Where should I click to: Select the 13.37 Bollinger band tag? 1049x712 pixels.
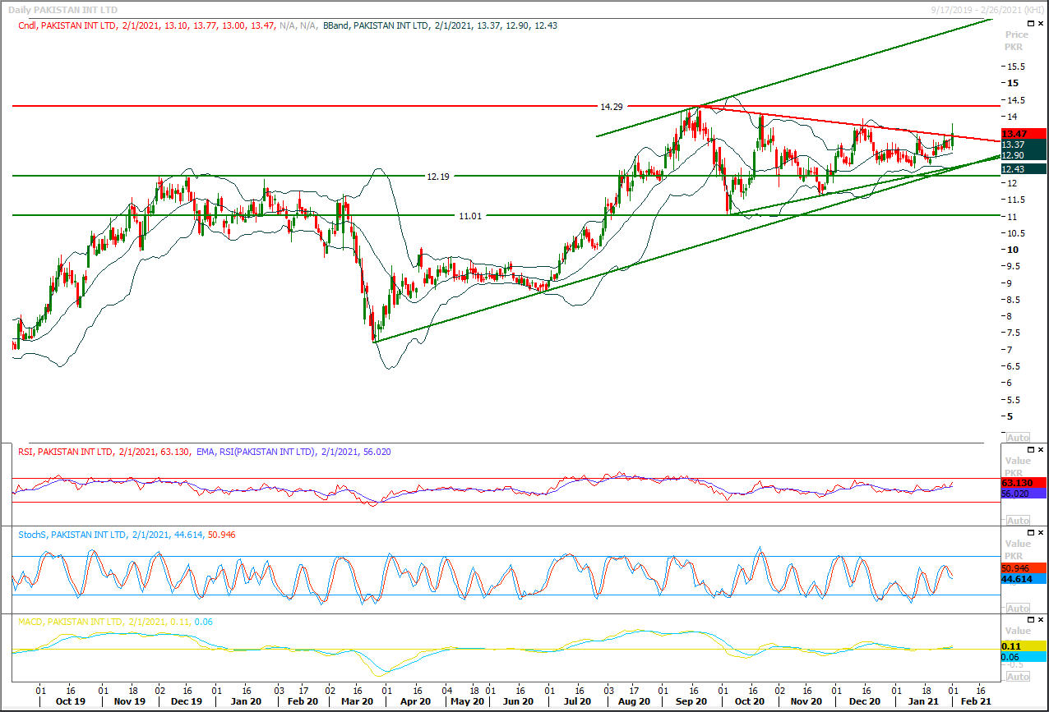click(1024, 145)
